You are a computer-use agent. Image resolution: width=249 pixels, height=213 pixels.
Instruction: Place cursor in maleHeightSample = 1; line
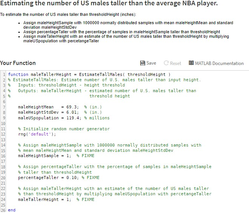pyautogui.click(x=56, y=156)
